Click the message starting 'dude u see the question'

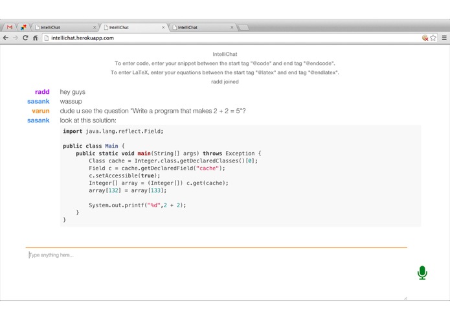(x=153, y=111)
